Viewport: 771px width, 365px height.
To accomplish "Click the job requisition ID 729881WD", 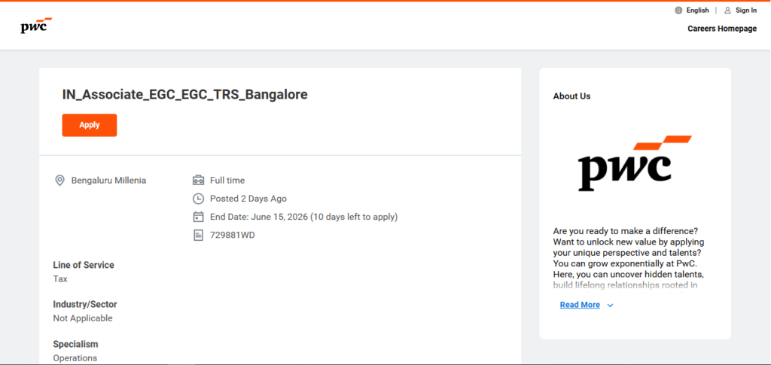I will tap(233, 236).
